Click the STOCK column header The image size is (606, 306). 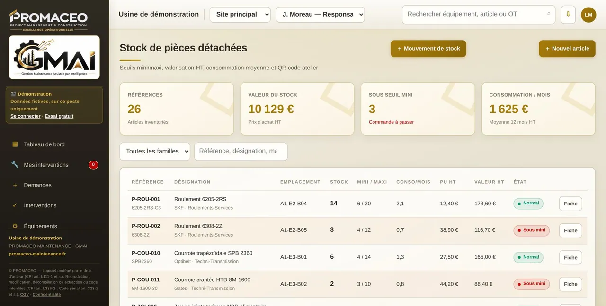tap(339, 182)
